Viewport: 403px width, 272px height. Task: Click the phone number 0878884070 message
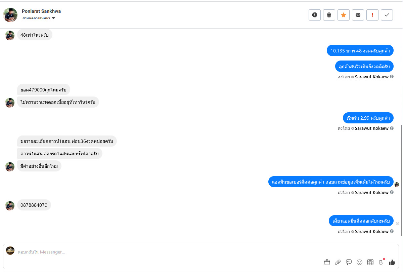[x=34, y=205]
